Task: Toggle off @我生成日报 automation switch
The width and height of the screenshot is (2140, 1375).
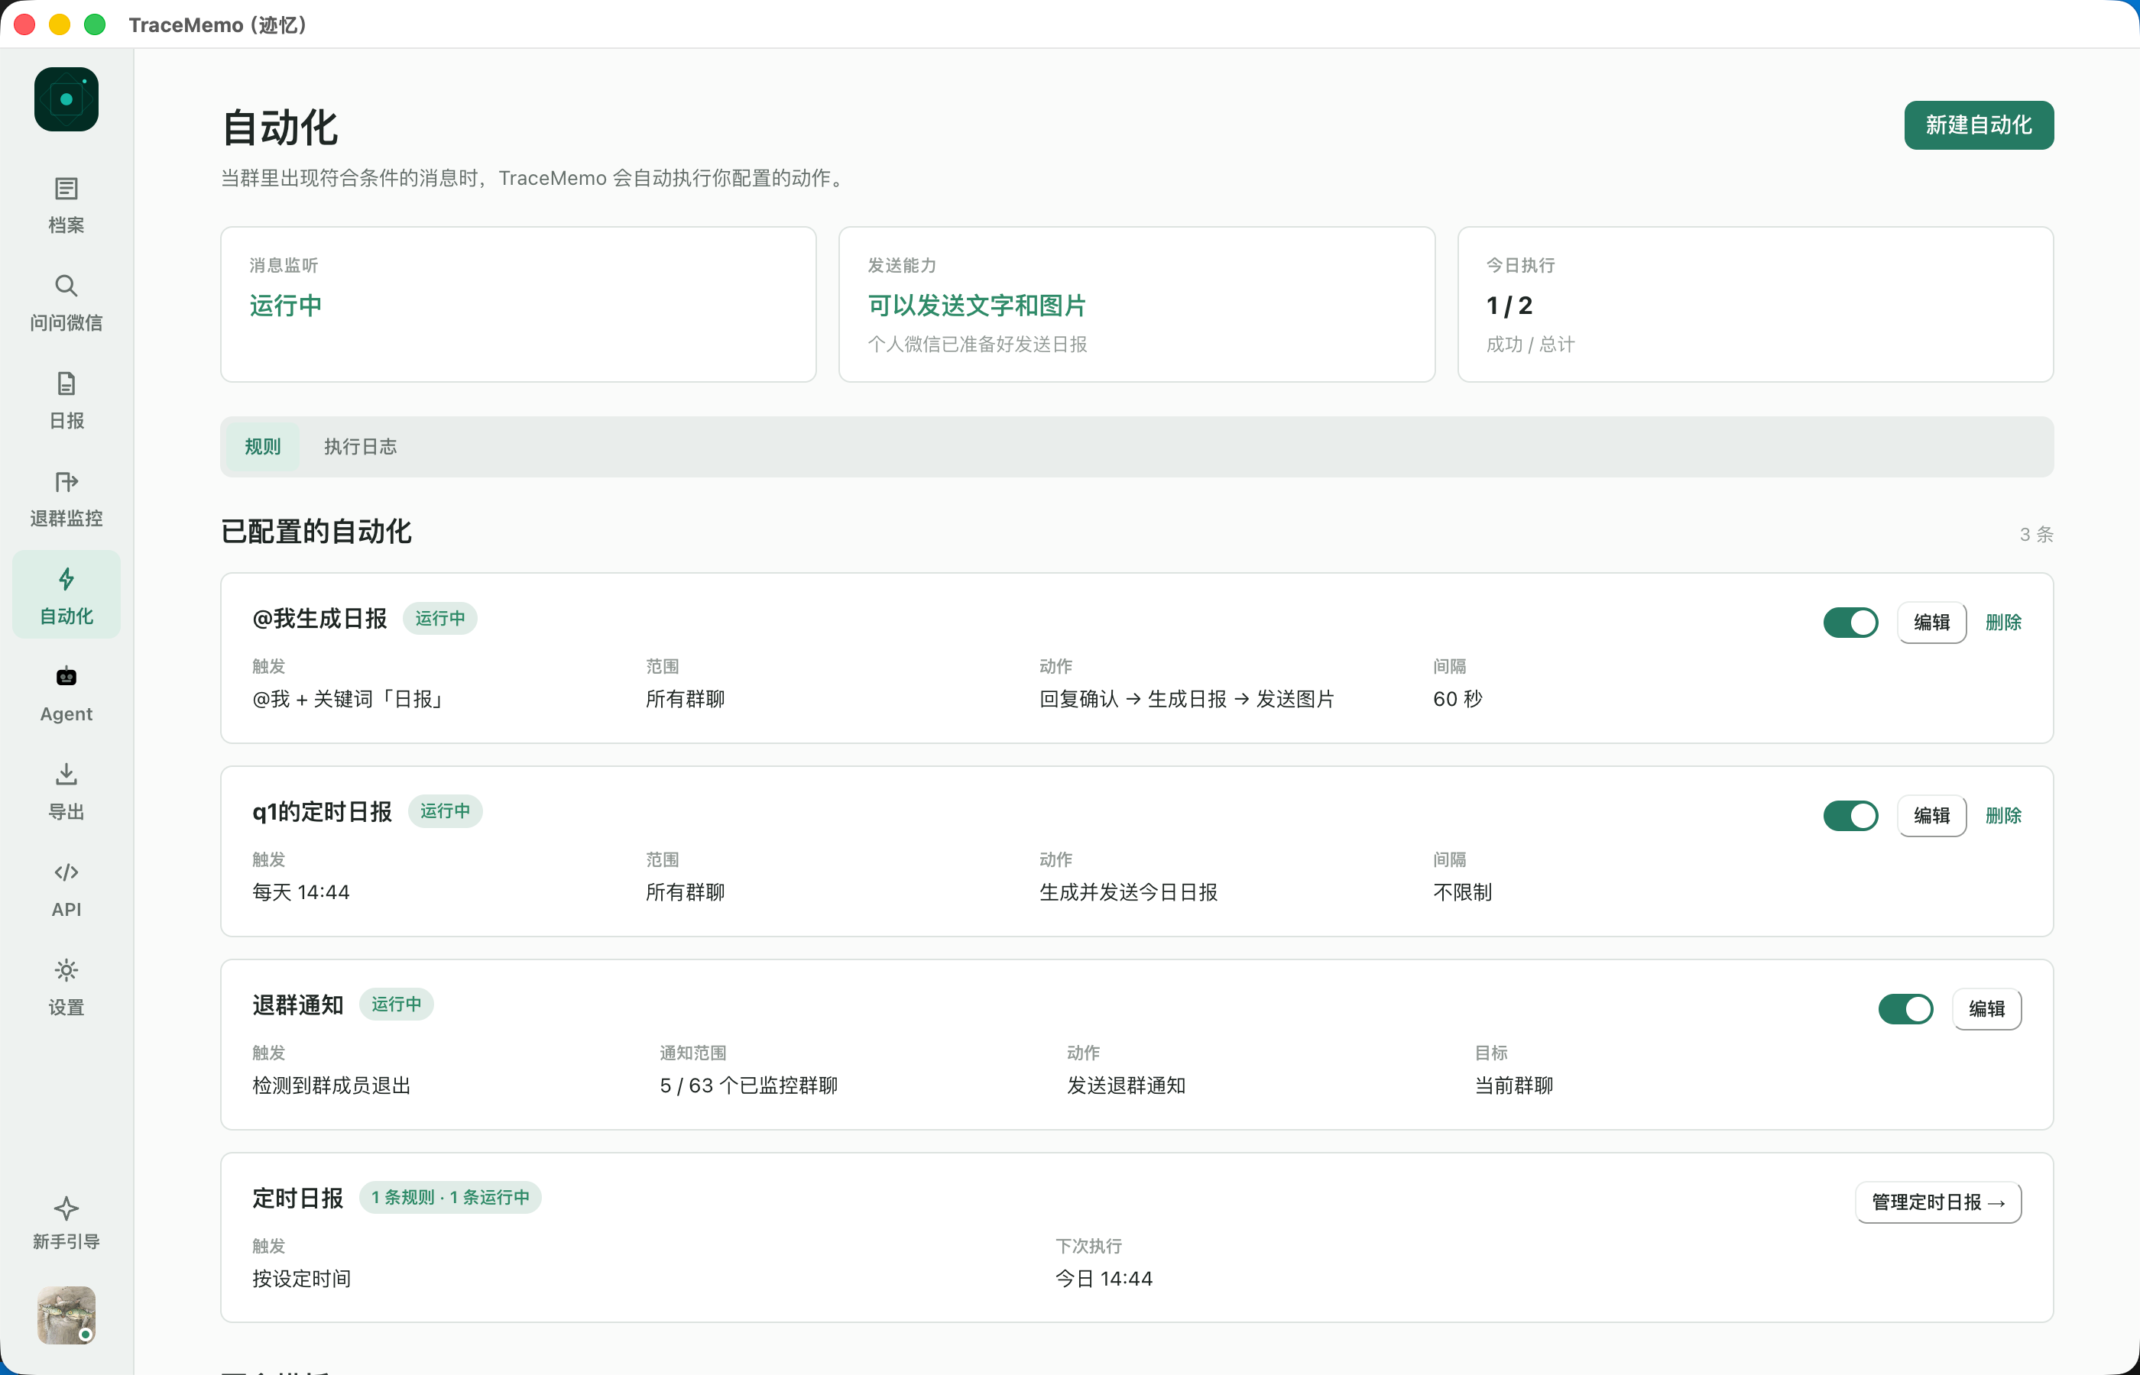Action: 1850,623
